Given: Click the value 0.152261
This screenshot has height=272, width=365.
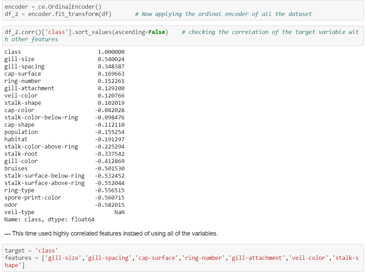Looking at the screenshot, I should (x=111, y=81).
